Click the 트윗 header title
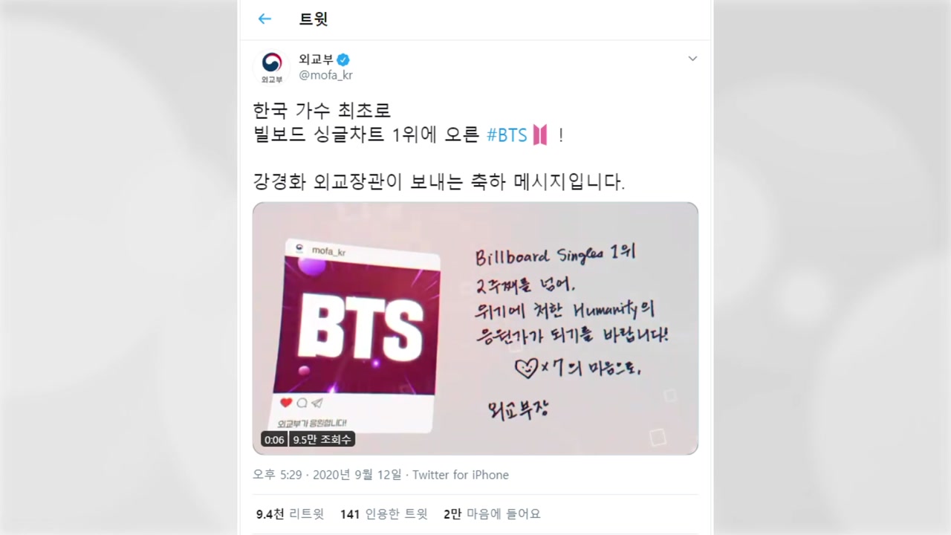951x535 pixels. [x=314, y=19]
